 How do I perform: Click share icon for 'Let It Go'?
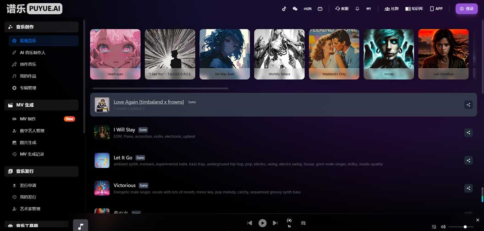click(x=468, y=160)
